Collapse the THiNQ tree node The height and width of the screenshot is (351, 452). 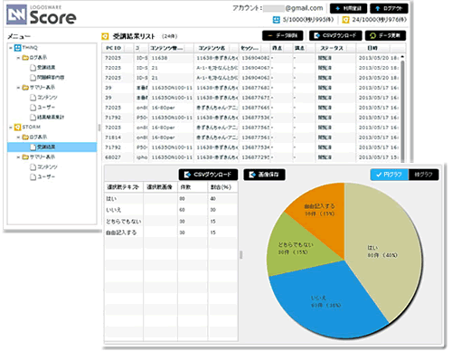tap(11, 48)
